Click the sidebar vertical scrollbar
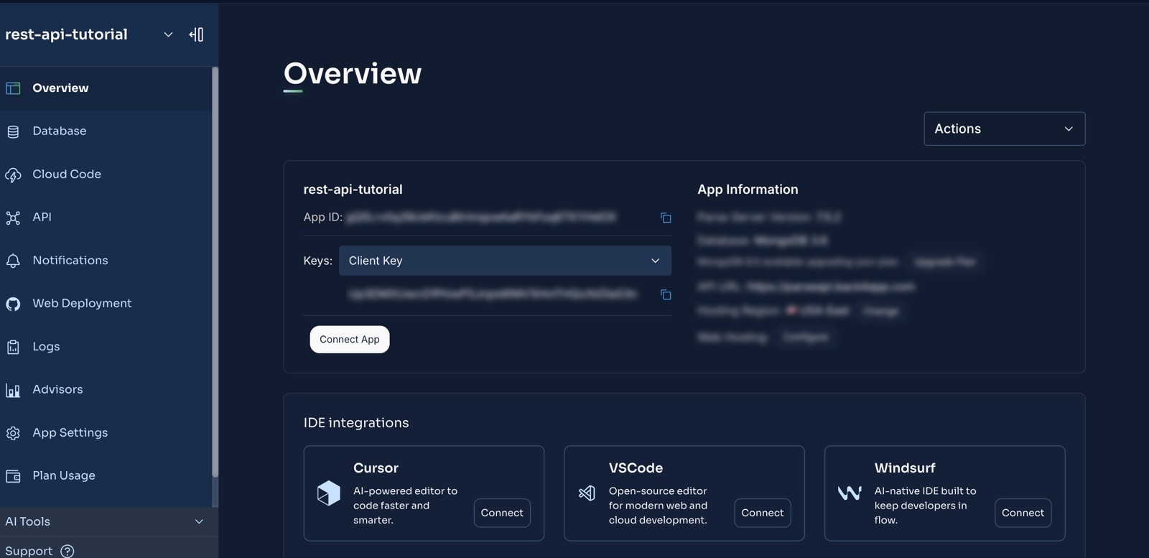Image resolution: width=1149 pixels, height=558 pixels. [215, 273]
